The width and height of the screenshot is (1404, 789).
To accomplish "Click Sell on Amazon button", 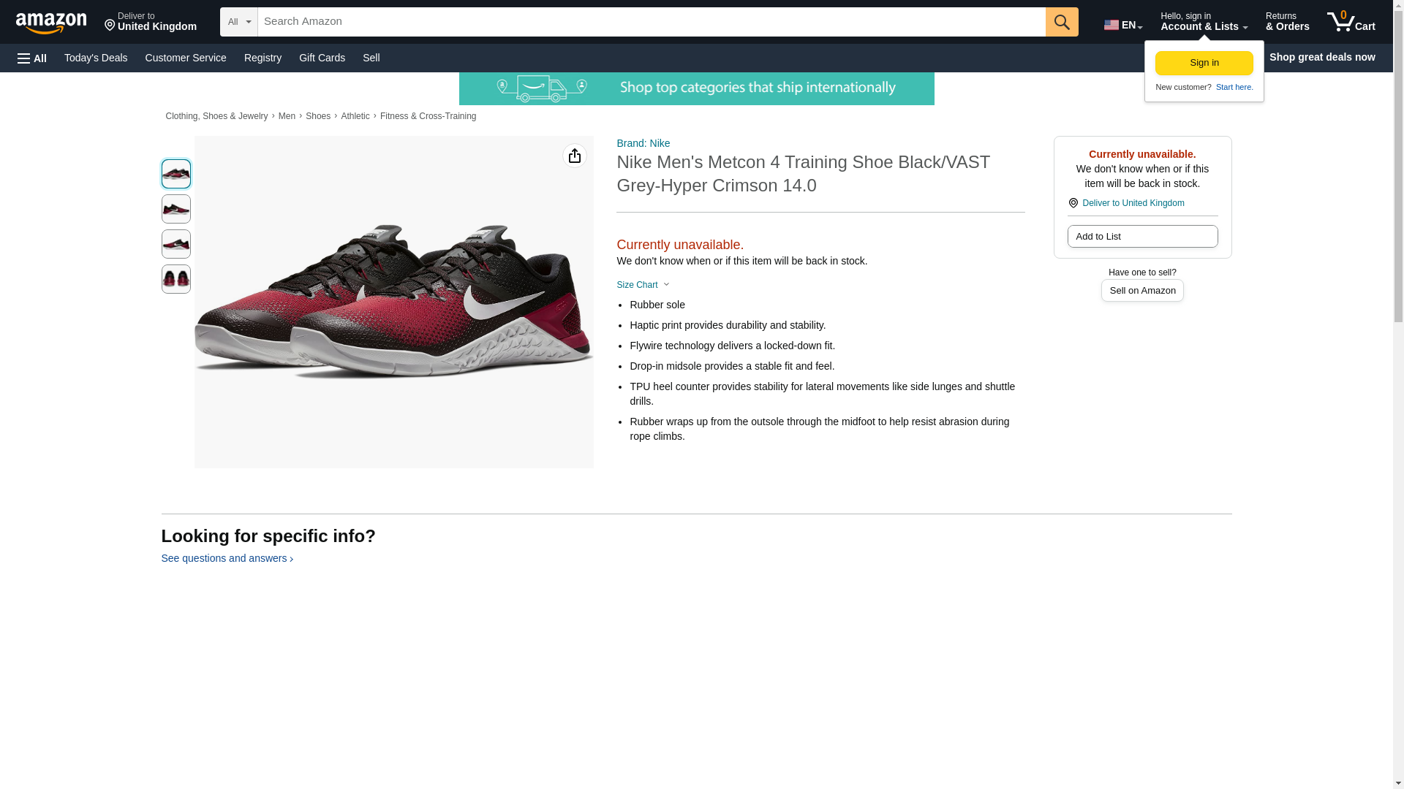I will point(1141,291).
